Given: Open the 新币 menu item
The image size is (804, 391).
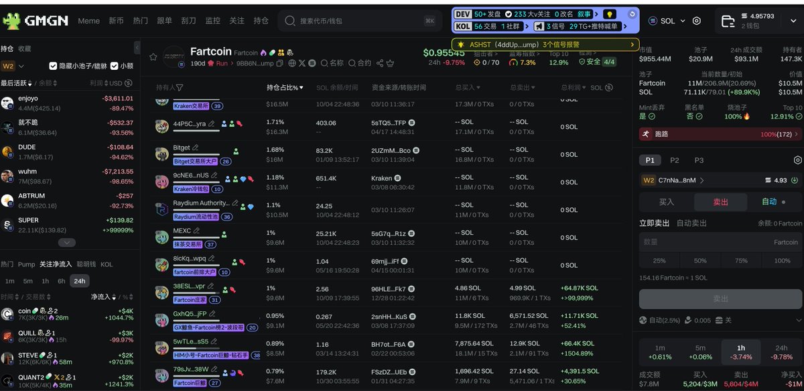Looking at the screenshot, I should click(x=116, y=21).
